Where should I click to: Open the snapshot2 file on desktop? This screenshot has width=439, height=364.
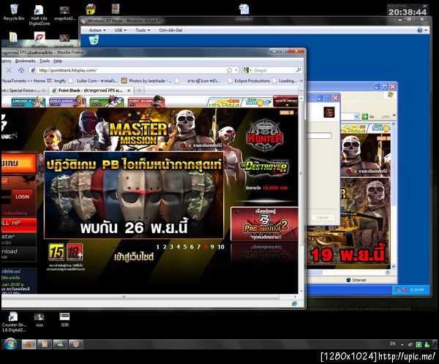[x=64, y=12]
